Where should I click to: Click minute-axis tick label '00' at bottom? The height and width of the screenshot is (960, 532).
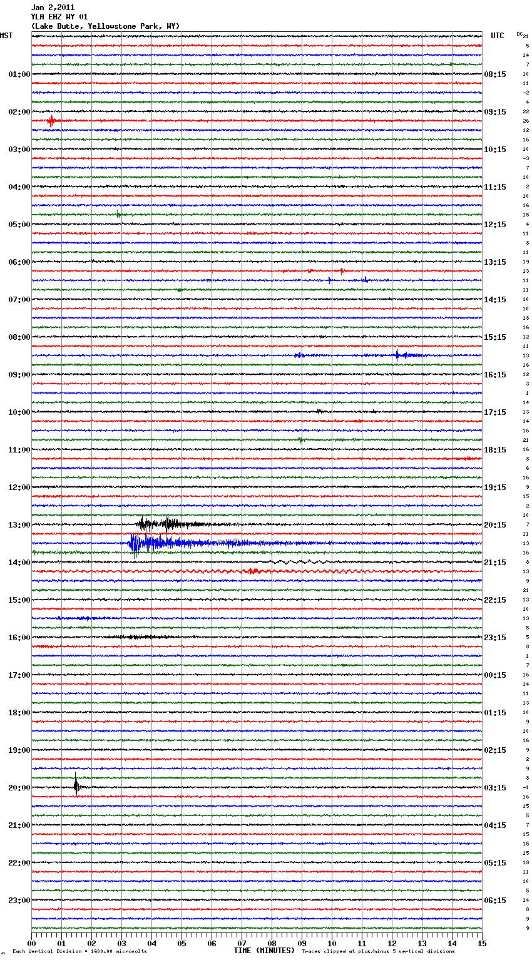pyautogui.click(x=31, y=943)
